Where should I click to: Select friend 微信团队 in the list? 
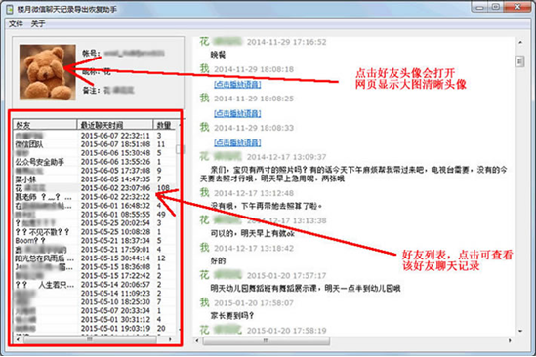95,144
